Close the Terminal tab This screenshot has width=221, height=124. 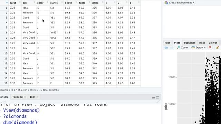(25, 97)
